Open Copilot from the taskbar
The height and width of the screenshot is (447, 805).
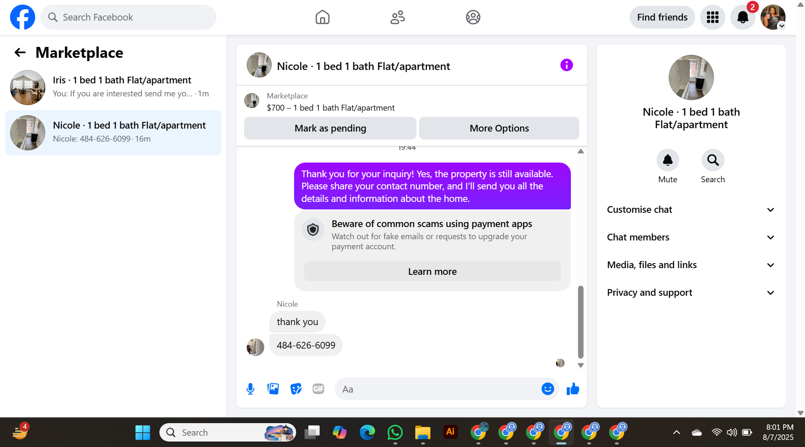point(339,432)
